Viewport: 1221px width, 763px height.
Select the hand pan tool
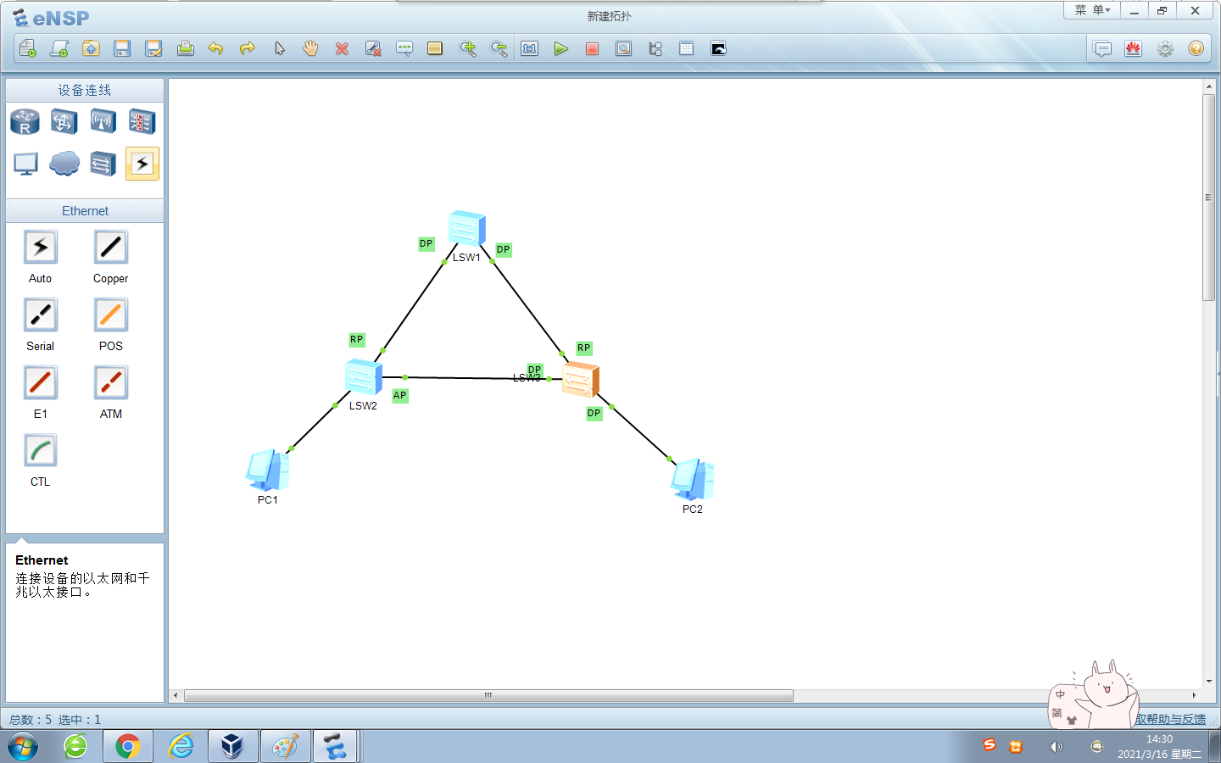click(310, 48)
